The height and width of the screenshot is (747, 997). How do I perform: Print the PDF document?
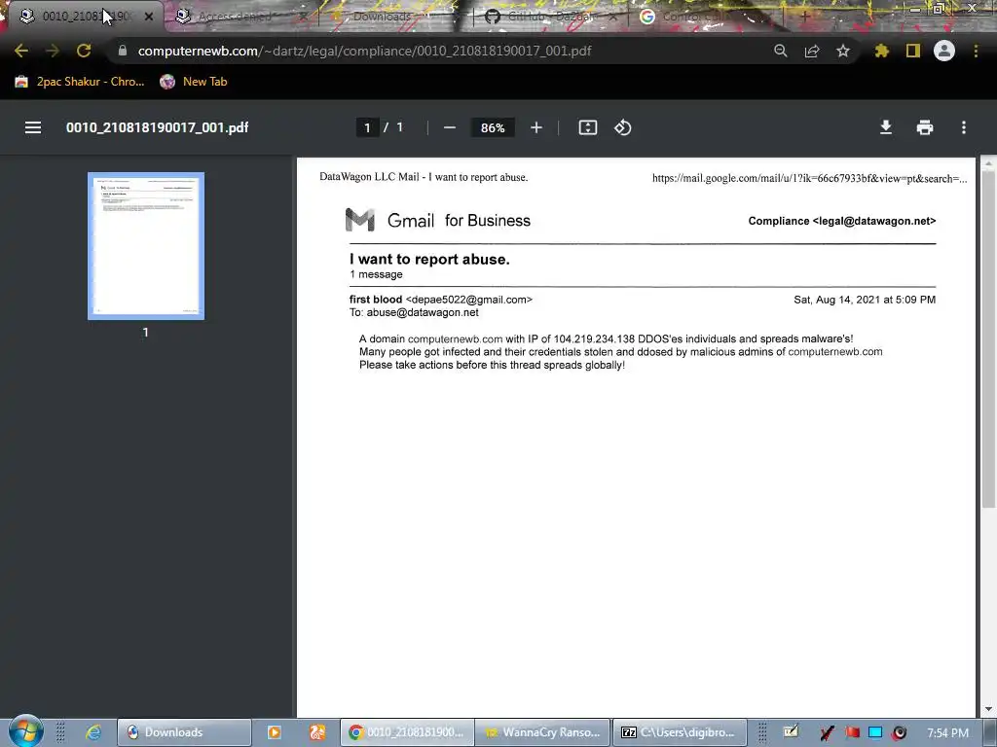pos(925,127)
